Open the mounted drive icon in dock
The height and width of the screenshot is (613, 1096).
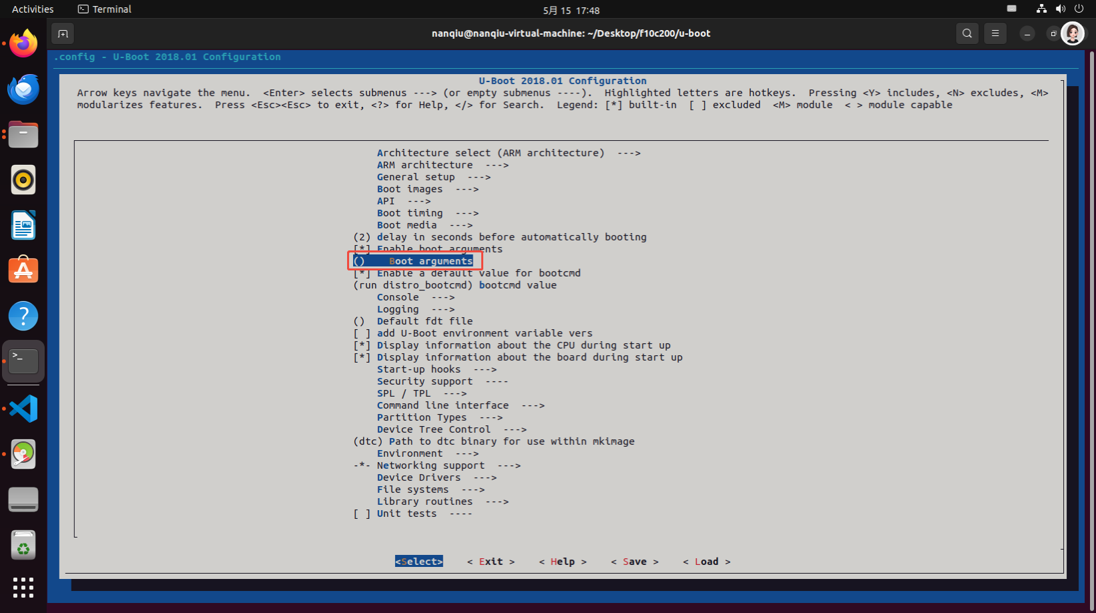(x=23, y=499)
